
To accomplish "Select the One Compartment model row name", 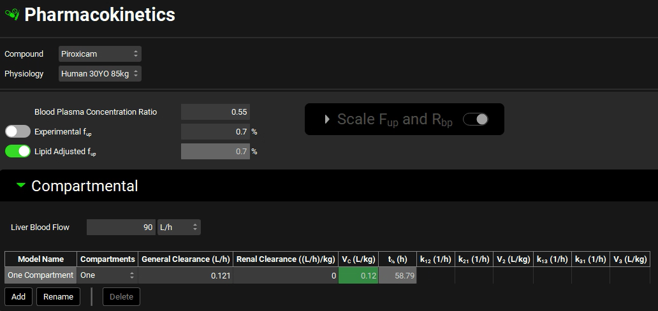I will click(x=41, y=275).
